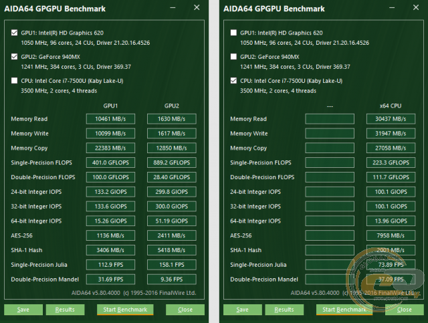Click Start Benchmark in left window
This screenshot has height=323, width=428.
pos(125,310)
